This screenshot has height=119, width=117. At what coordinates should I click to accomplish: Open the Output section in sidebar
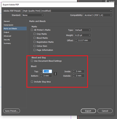coord(7,32)
